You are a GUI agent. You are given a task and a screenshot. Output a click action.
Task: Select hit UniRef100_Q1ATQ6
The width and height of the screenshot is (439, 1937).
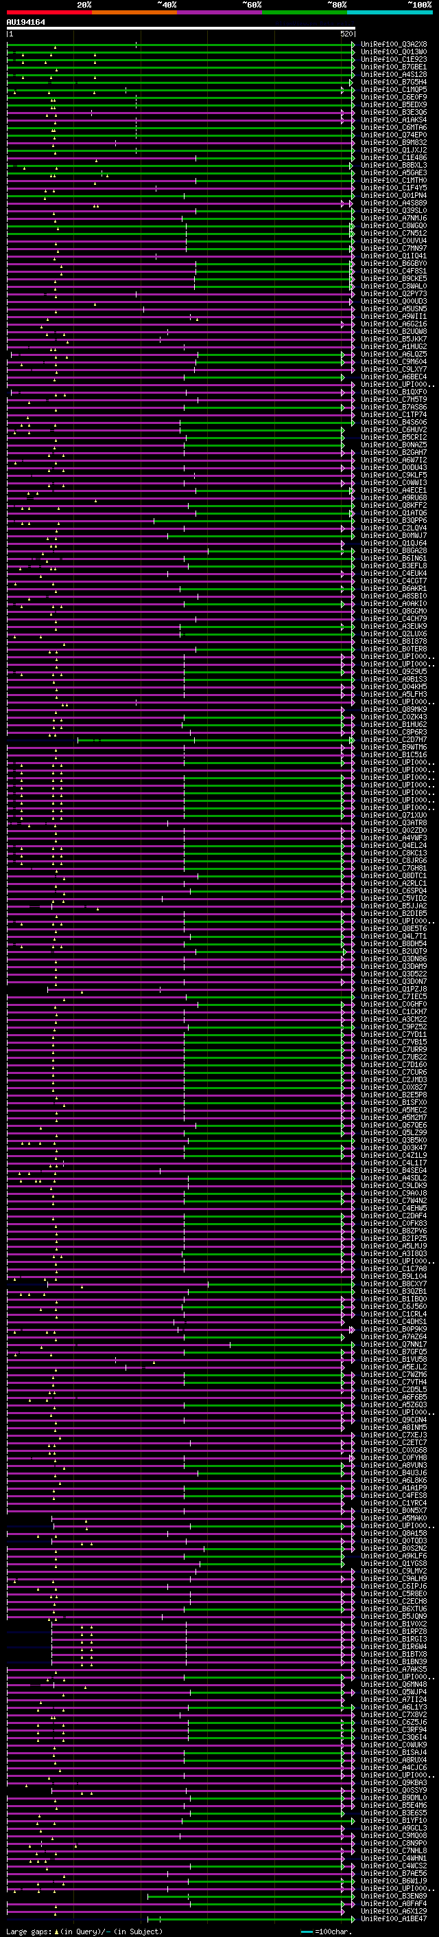click(x=393, y=513)
